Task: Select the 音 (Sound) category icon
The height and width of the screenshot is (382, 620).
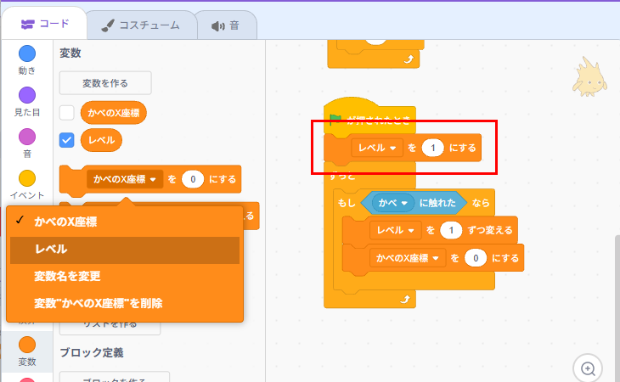Action: point(27,137)
